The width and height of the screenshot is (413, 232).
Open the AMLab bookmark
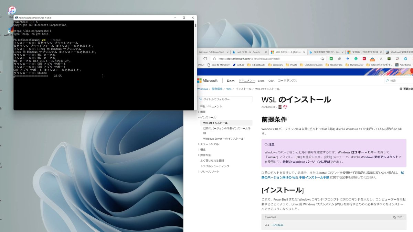(239, 65)
